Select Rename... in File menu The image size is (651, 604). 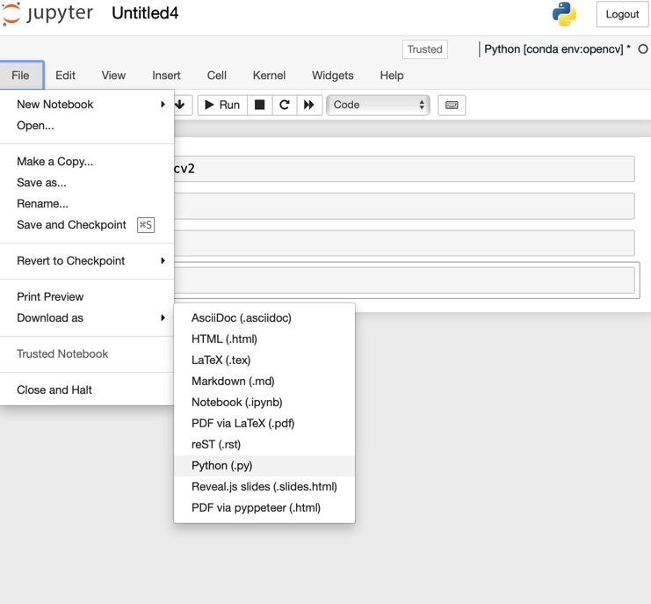87,204
